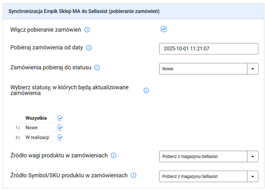Show help icon for 'Źródło wagi produktu'
265x190 pixels.
tap(113, 155)
